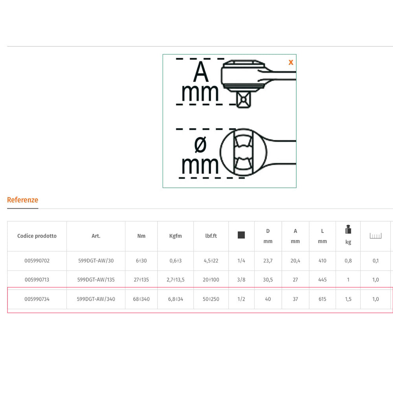
Task: Click the 3/8 drive size cell
Action: click(x=241, y=280)
